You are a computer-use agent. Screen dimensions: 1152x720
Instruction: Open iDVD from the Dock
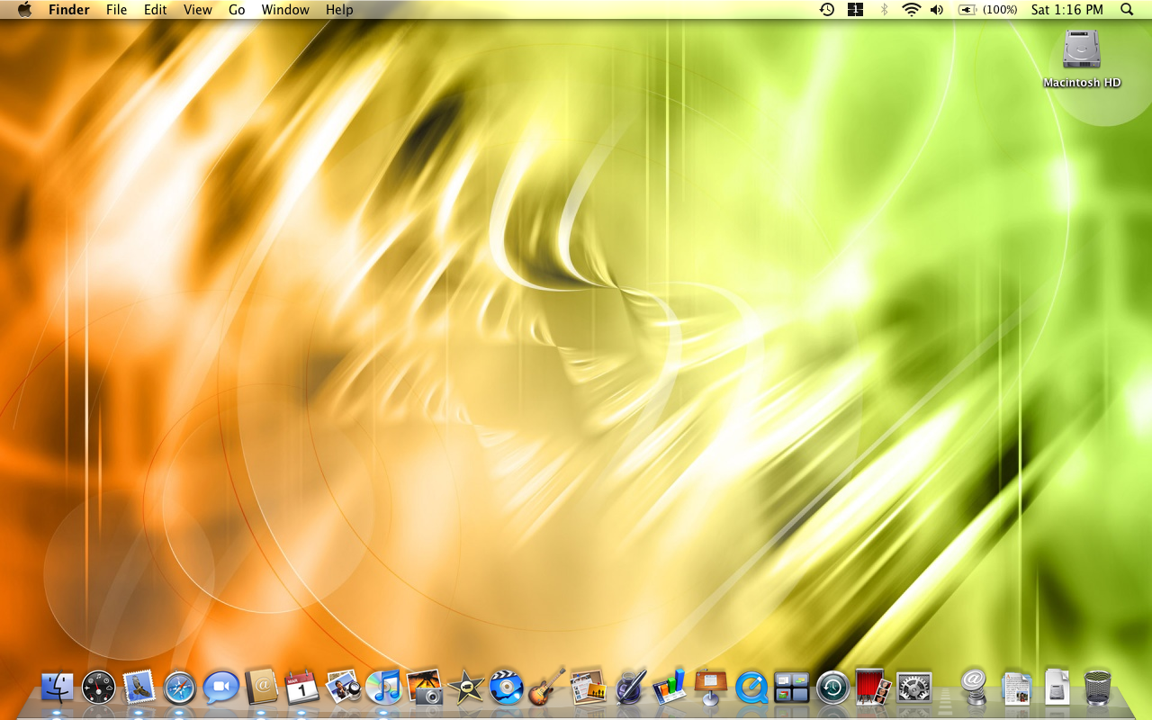(507, 688)
